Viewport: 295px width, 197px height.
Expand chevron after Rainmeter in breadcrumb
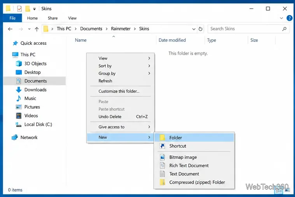(135, 29)
